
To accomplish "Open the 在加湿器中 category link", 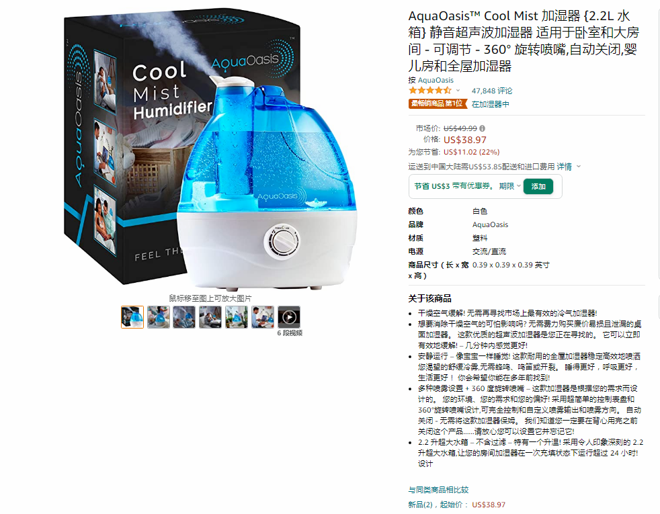I will 491,104.
